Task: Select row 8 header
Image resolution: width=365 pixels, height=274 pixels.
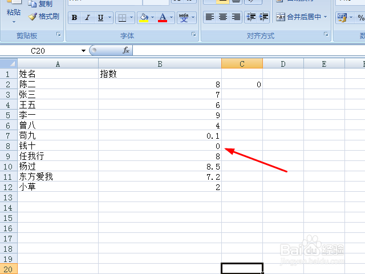Action: 9,146
